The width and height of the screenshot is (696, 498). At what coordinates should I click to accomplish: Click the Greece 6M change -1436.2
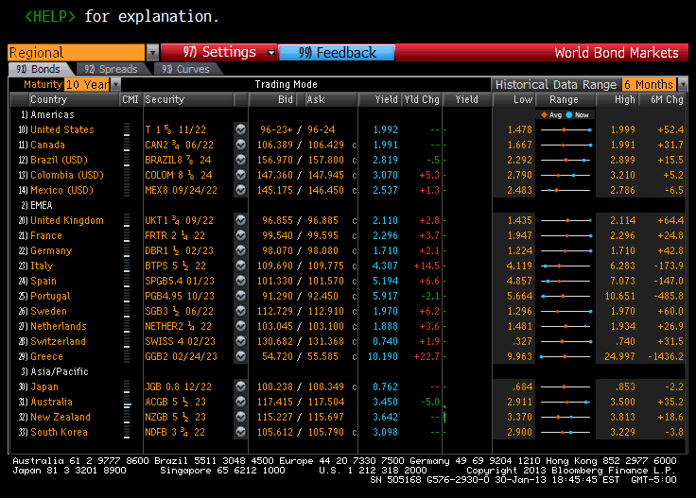(666, 356)
